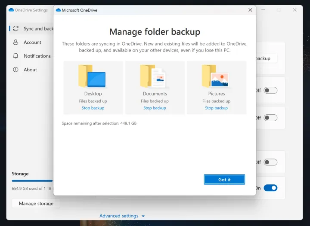
Task: Click the Sync and backup icon in sidebar
Action: coord(16,29)
